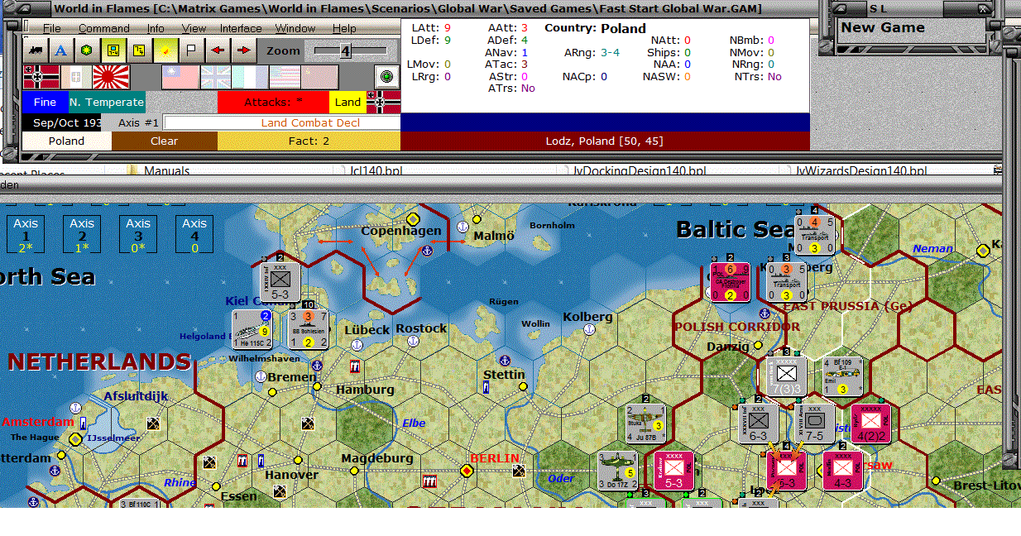
Task: Open the File menu
Action: pyautogui.click(x=51, y=28)
